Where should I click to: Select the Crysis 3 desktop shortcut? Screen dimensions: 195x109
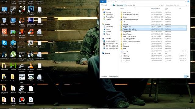22,10
